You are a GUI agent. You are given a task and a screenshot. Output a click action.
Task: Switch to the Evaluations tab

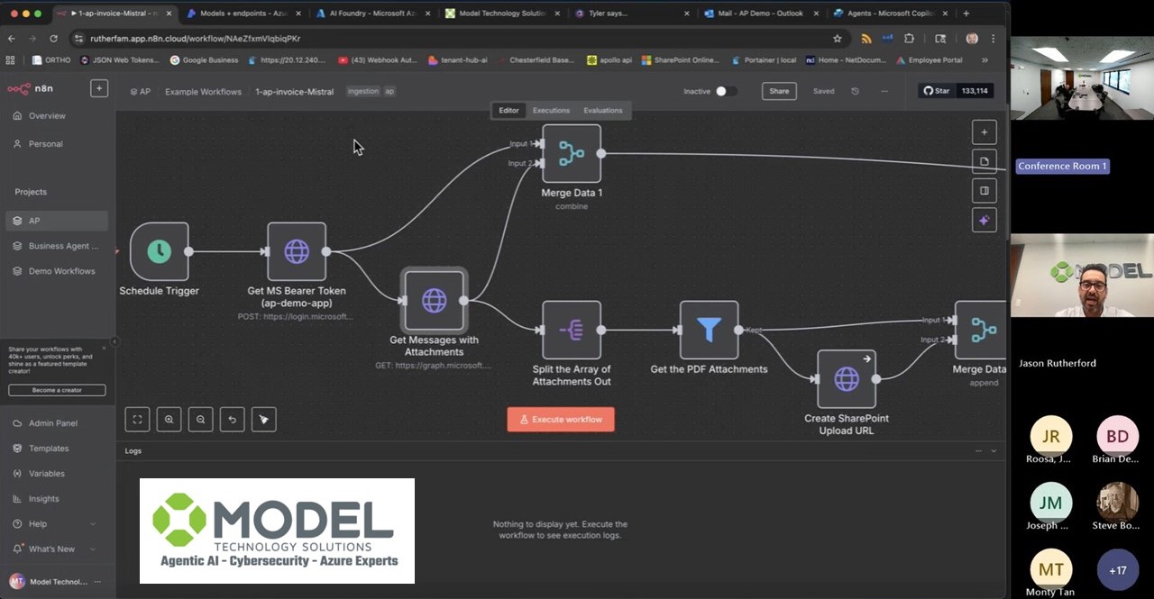pyautogui.click(x=603, y=110)
